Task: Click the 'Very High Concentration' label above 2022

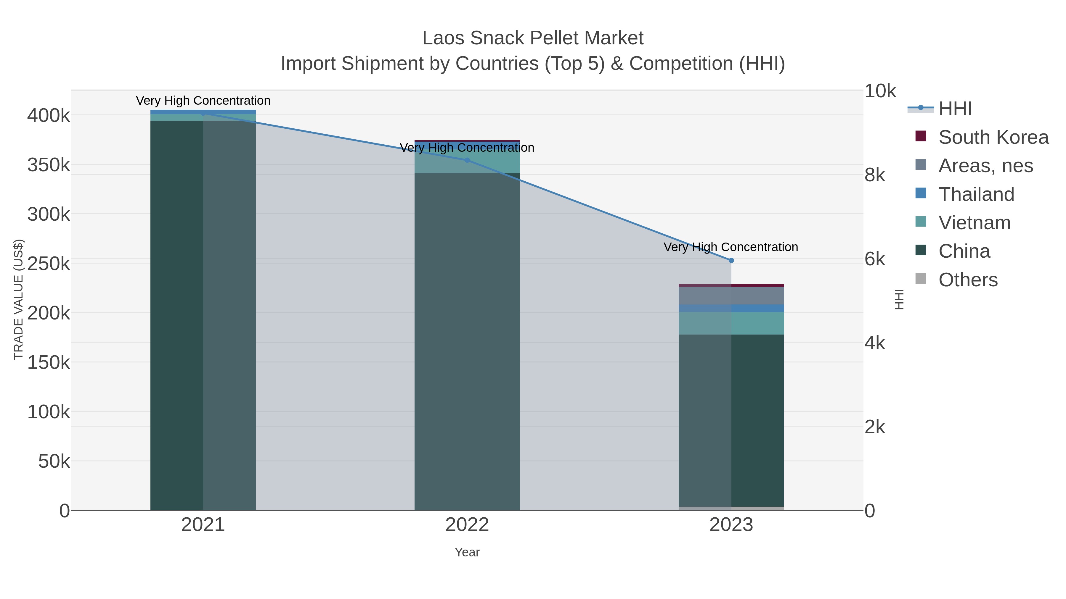Action: (467, 148)
